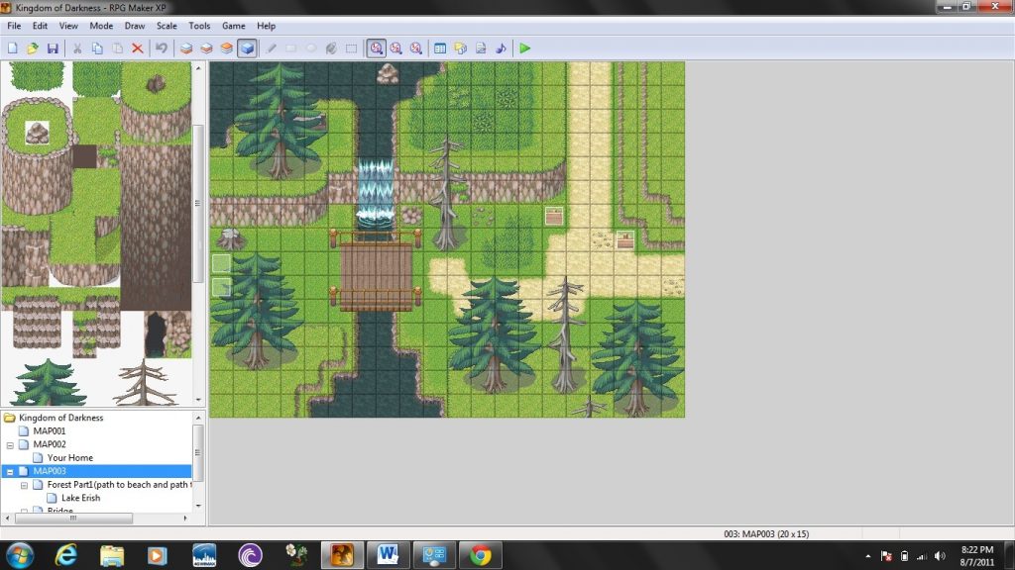Open a project using the folder icon
The image size is (1015, 570).
(x=33, y=48)
